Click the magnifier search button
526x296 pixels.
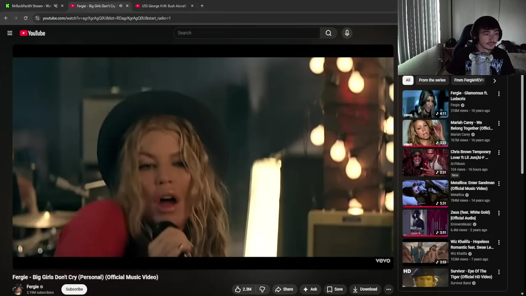click(x=328, y=33)
